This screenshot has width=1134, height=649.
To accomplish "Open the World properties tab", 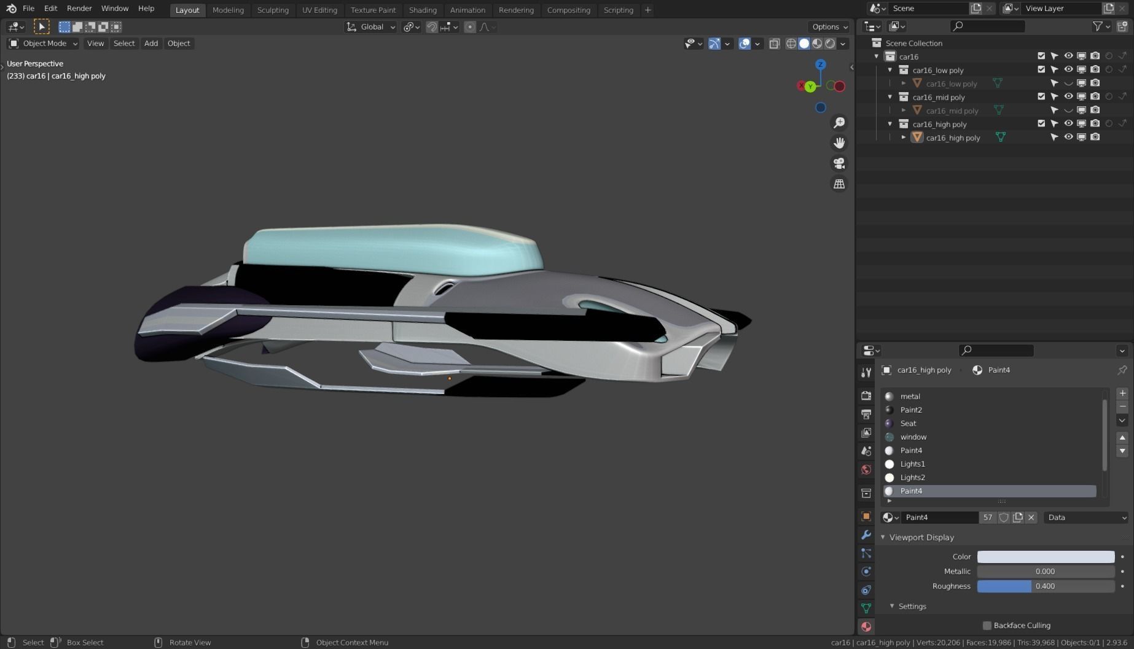I will [x=866, y=470].
